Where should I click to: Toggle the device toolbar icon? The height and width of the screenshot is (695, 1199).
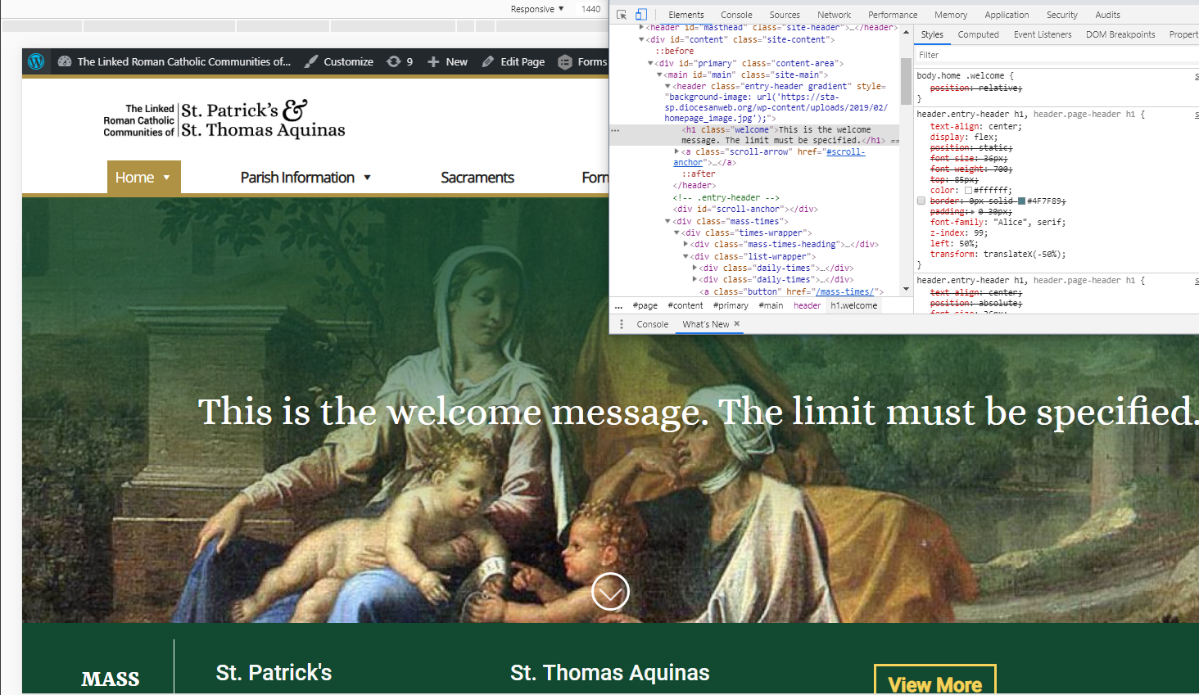641,15
